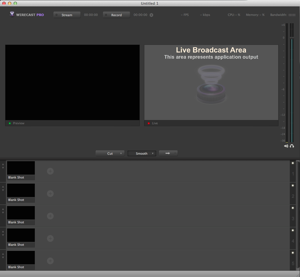Add a shot to layer 5 with plus icon
Image resolution: width=300 pixels, height=277 pixels.
(x=50, y=261)
